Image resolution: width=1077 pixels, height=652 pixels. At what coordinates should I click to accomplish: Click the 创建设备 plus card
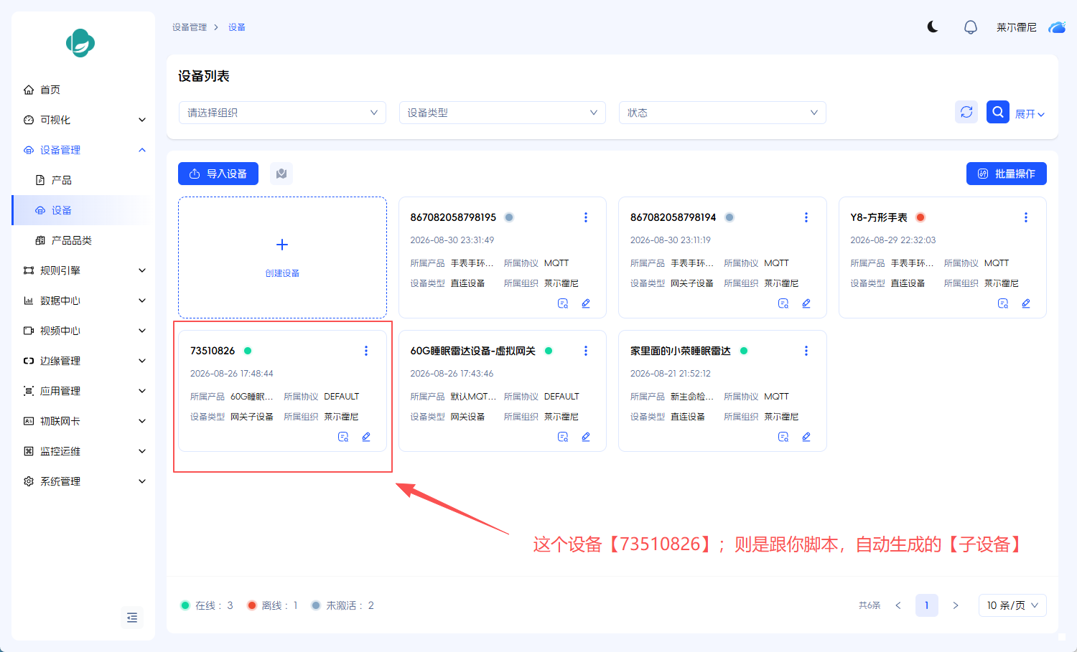click(x=282, y=258)
